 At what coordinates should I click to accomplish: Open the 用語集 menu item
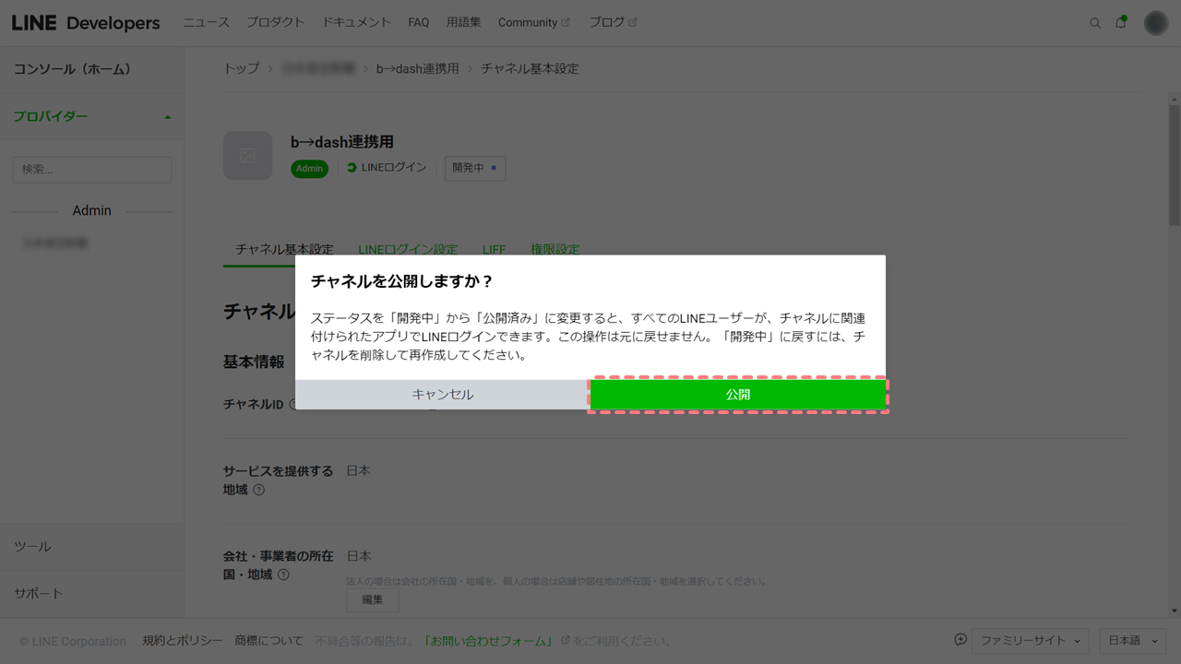point(463,22)
